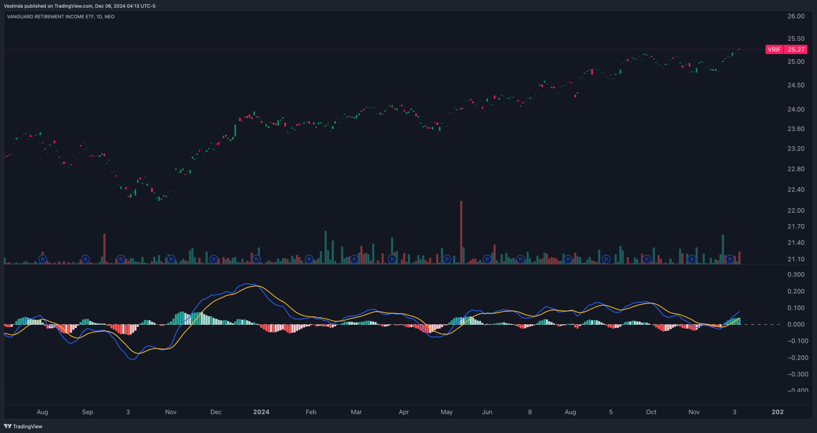
Task: Open the August 2024 dividend marker
Action: (568, 259)
